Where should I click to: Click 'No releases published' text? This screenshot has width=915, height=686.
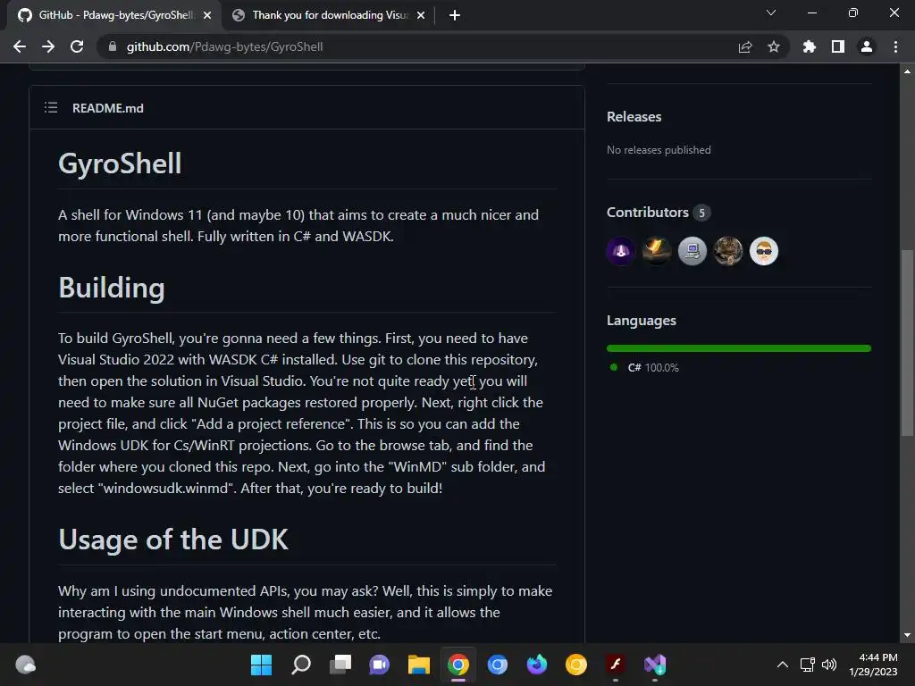click(x=659, y=150)
